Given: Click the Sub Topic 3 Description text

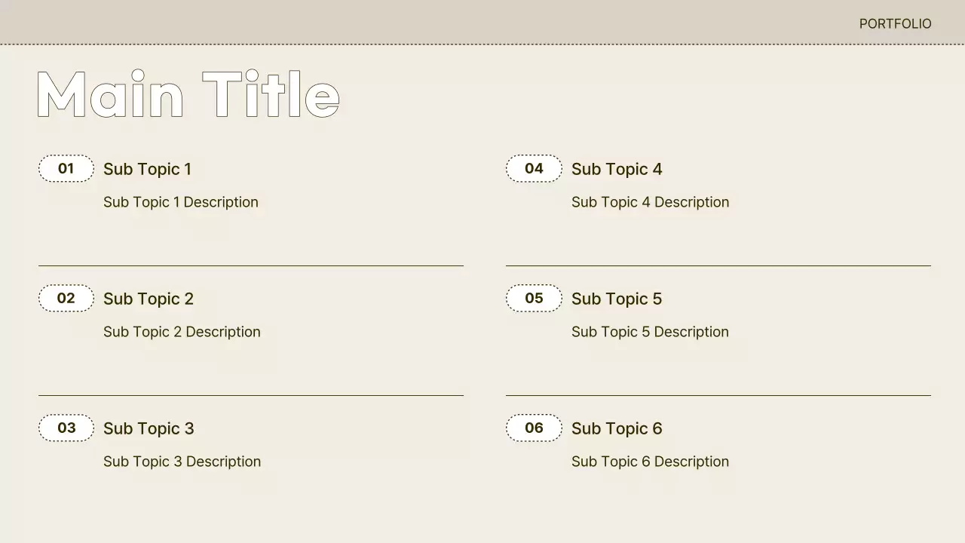Looking at the screenshot, I should pos(182,462).
